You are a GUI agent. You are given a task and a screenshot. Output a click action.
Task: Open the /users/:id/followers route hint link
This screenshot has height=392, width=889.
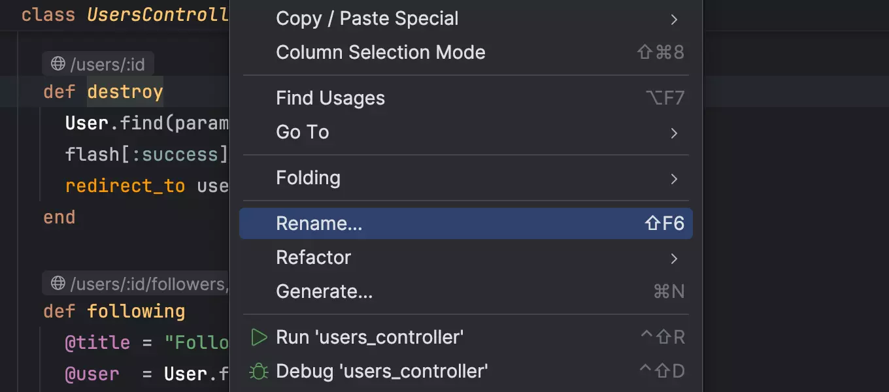147,284
